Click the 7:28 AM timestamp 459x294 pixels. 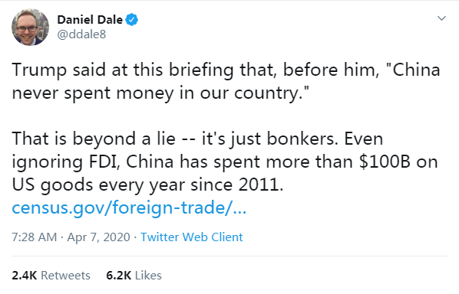click(35, 237)
